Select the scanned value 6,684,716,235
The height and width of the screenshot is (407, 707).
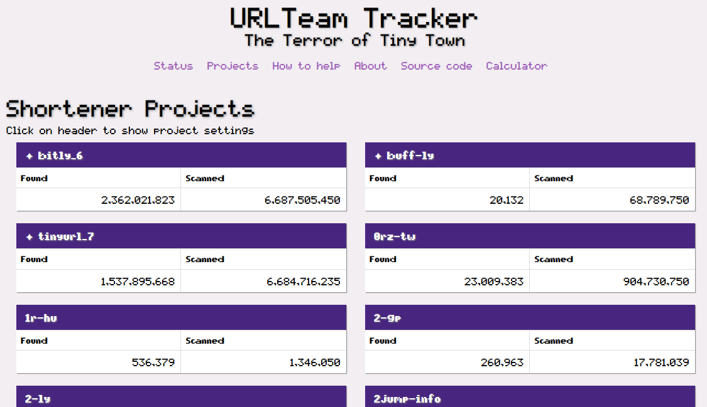coord(303,282)
